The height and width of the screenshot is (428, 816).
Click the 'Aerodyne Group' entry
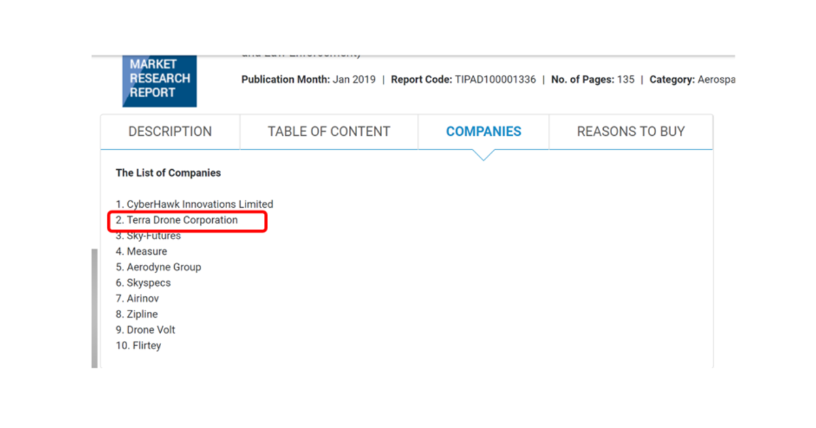click(158, 267)
